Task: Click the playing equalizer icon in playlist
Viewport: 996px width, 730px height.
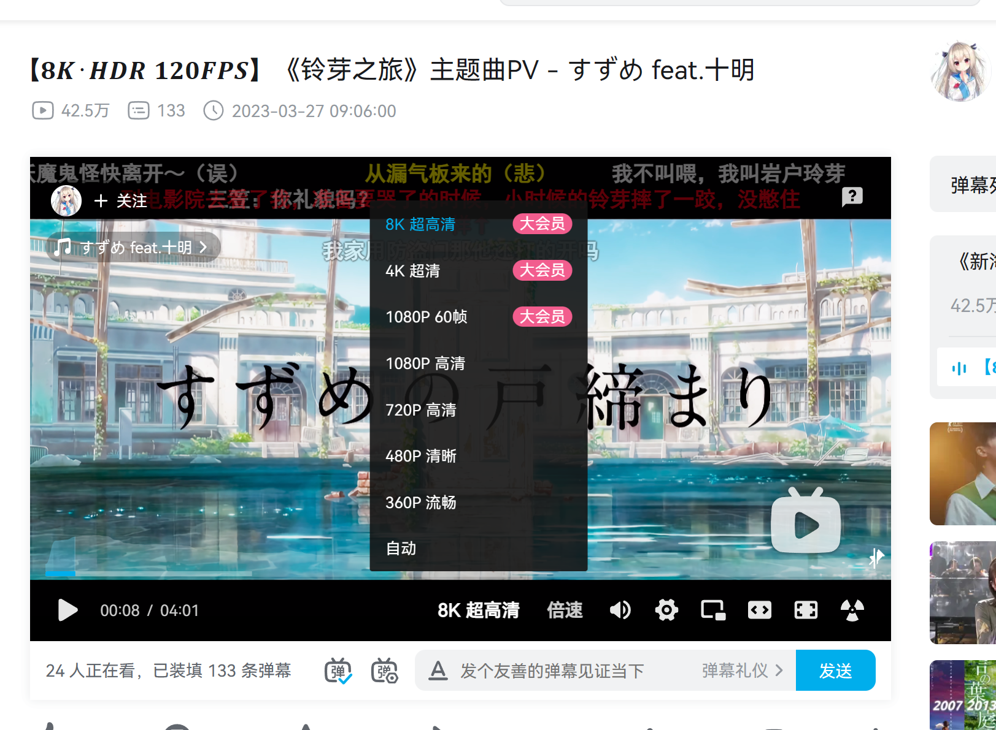Action: [959, 368]
